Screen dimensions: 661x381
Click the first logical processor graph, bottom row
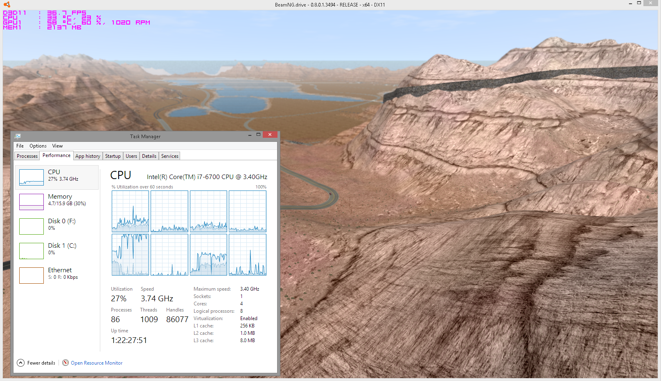(x=130, y=255)
